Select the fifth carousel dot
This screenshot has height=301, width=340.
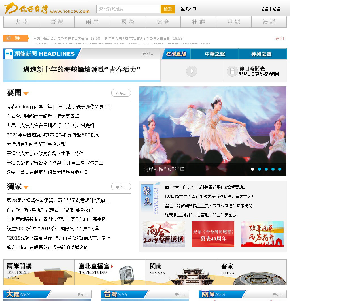(x=280, y=169)
